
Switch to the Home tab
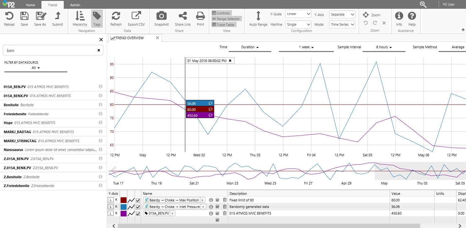pos(30,5)
